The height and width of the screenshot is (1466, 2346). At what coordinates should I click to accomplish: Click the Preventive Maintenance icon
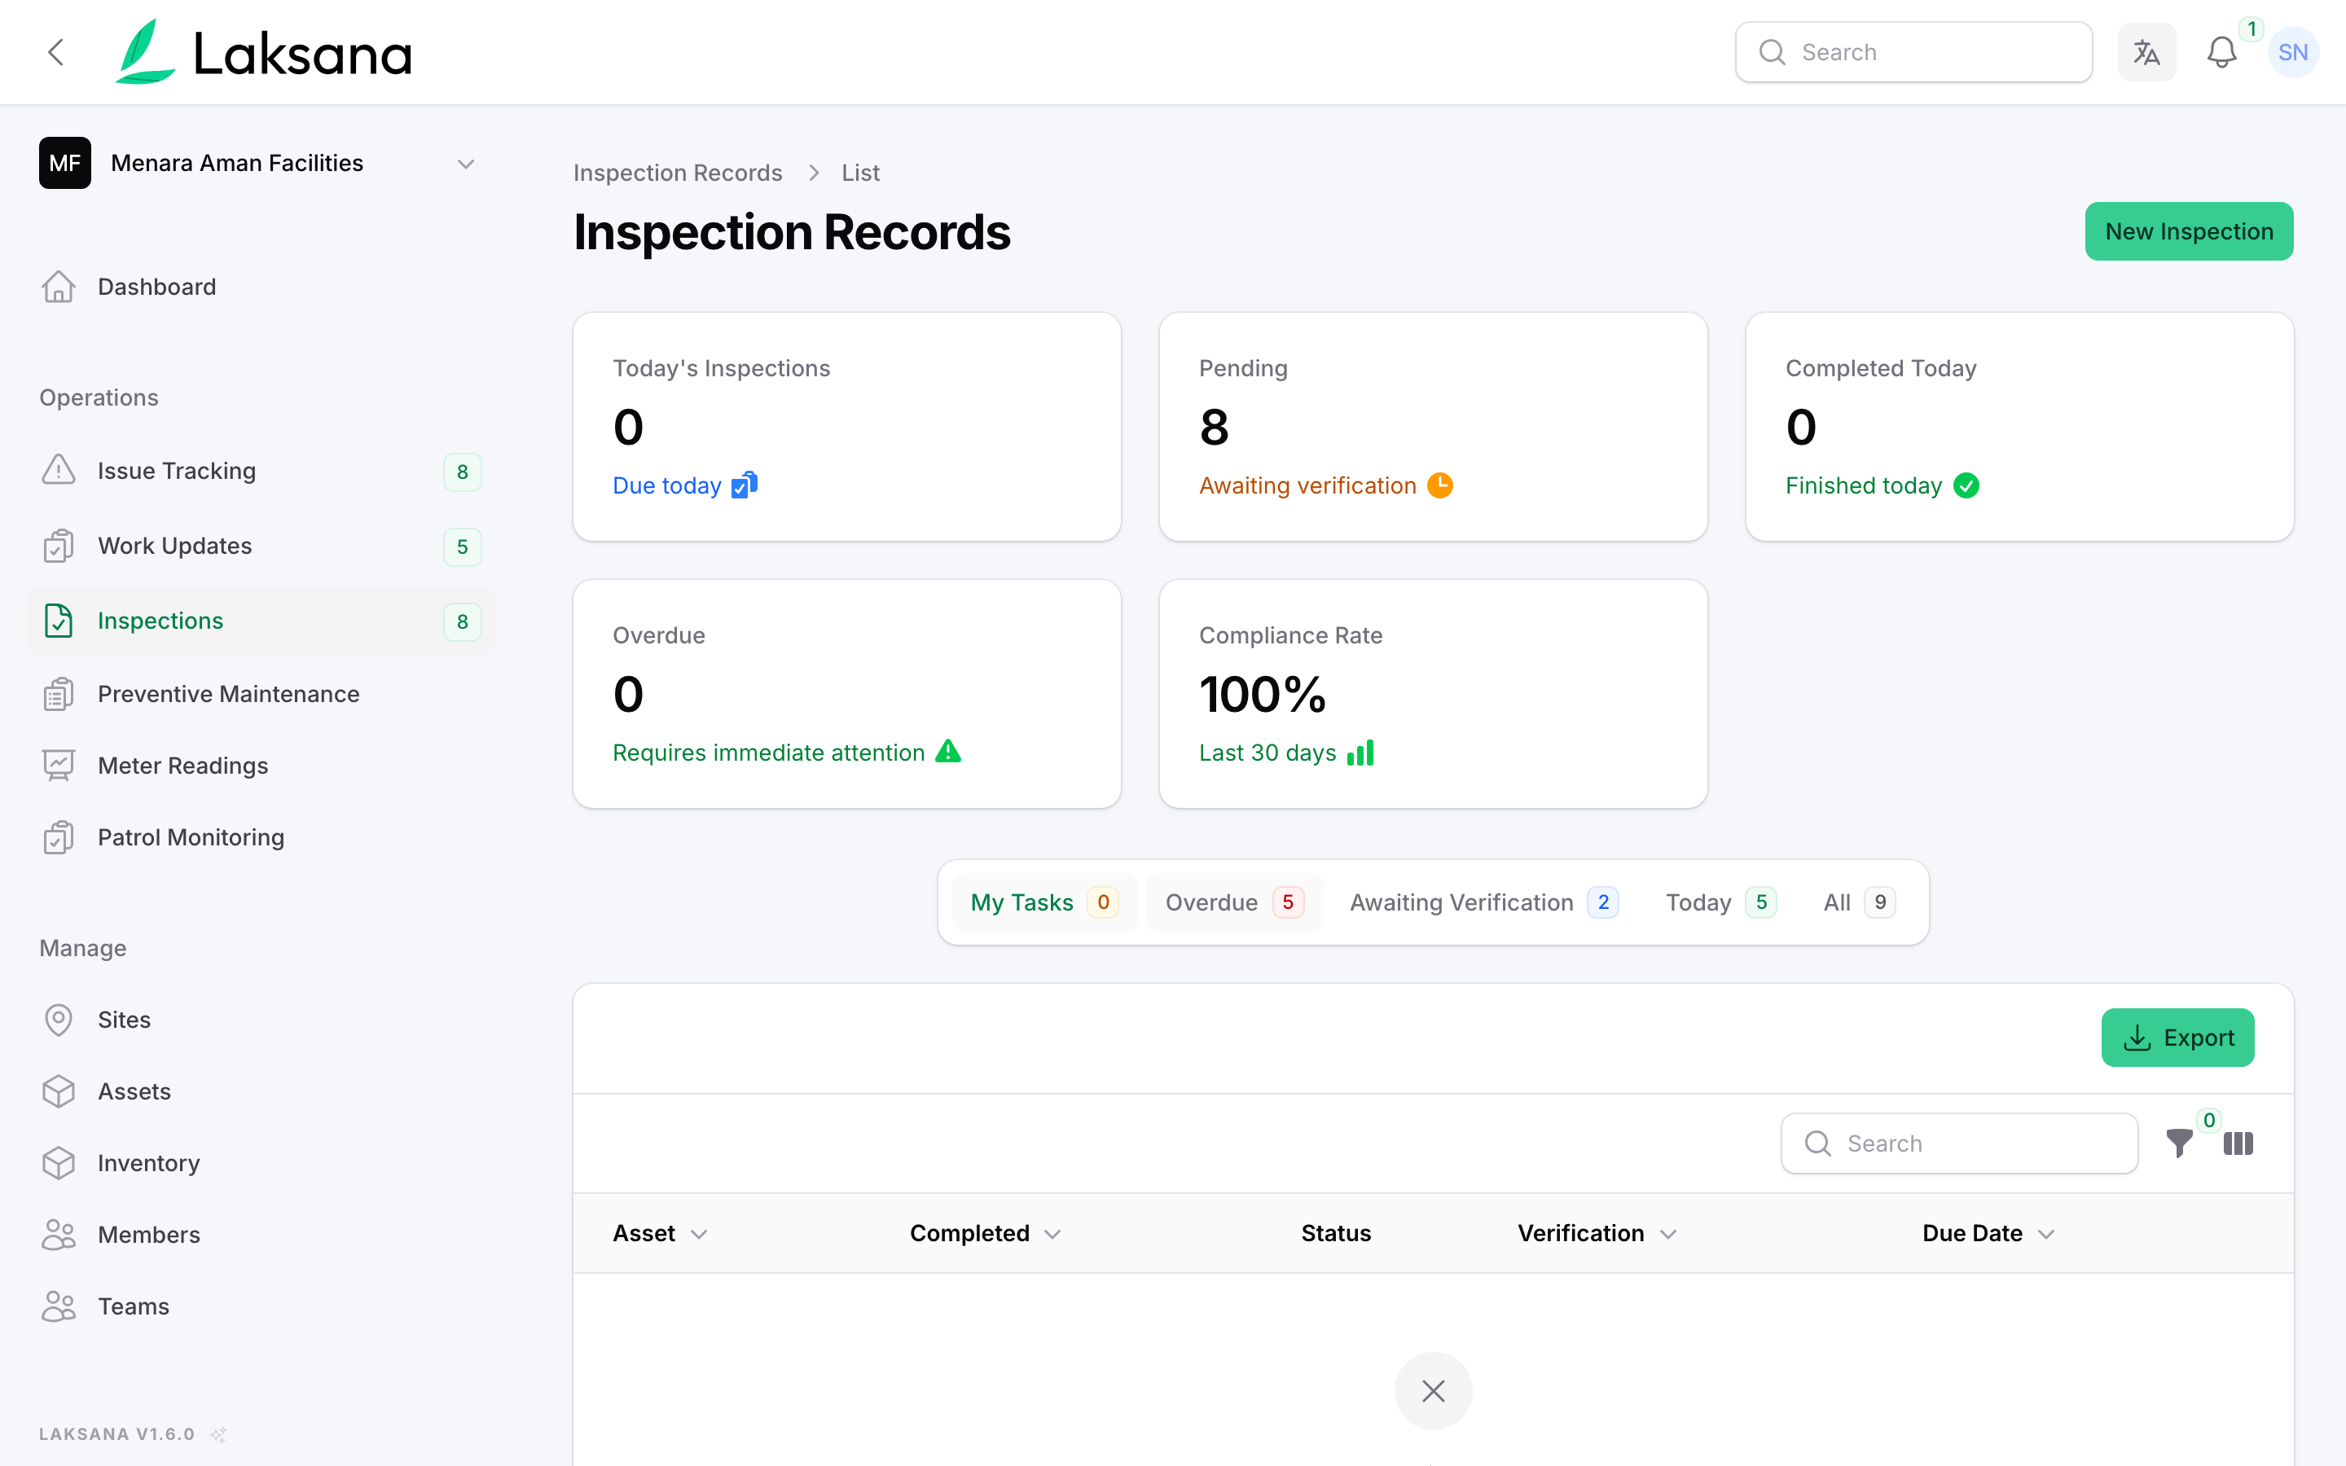coord(58,694)
